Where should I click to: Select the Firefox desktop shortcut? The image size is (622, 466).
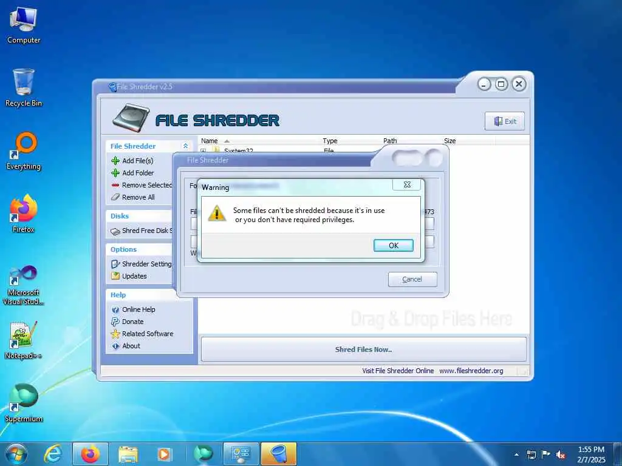[x=24, y=213]
